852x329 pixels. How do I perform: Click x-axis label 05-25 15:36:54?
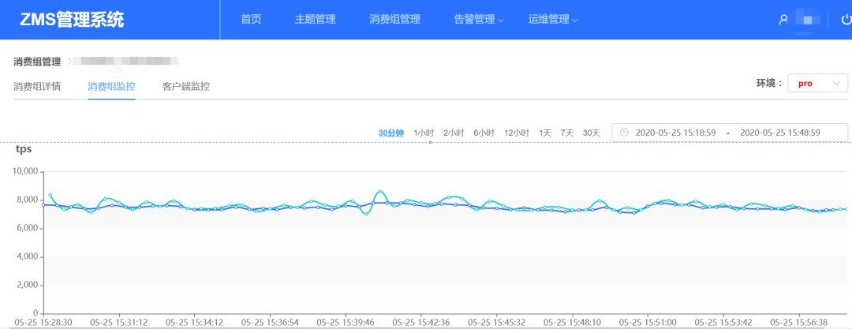[270, 322]
